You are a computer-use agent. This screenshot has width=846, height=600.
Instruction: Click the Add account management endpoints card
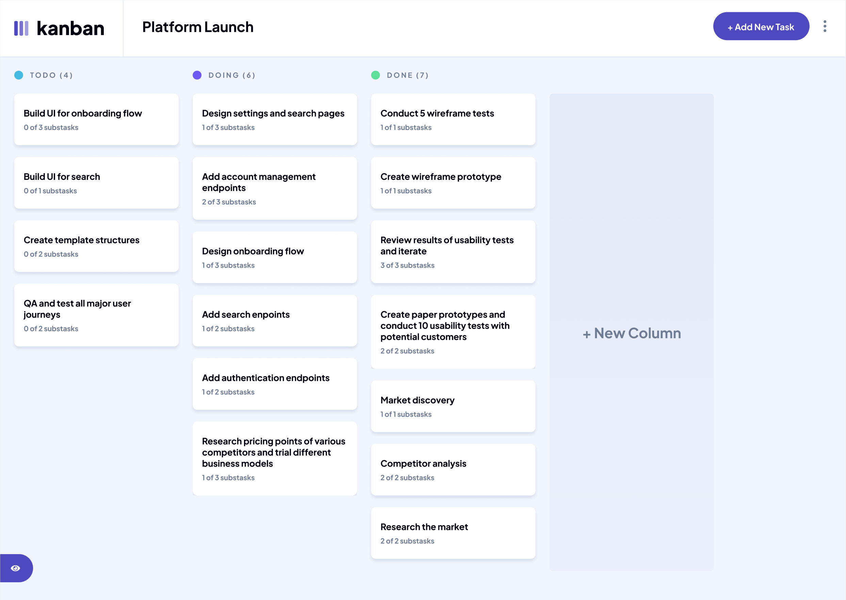coord(274,188)
